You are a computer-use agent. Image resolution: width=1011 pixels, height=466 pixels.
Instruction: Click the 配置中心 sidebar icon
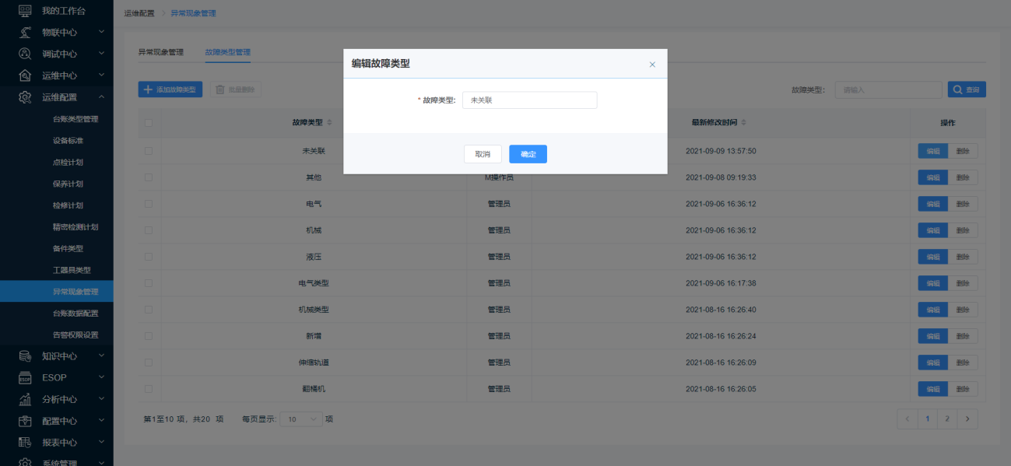tap(25, 421)
